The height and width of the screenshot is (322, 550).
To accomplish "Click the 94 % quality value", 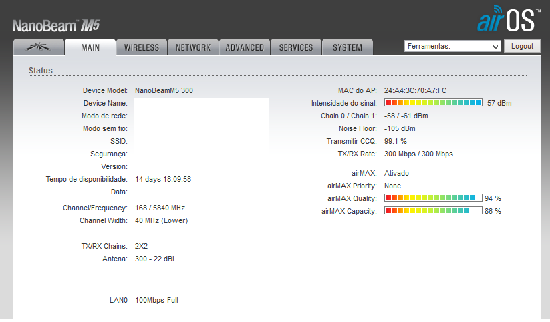I will click(x=493, y=198).
